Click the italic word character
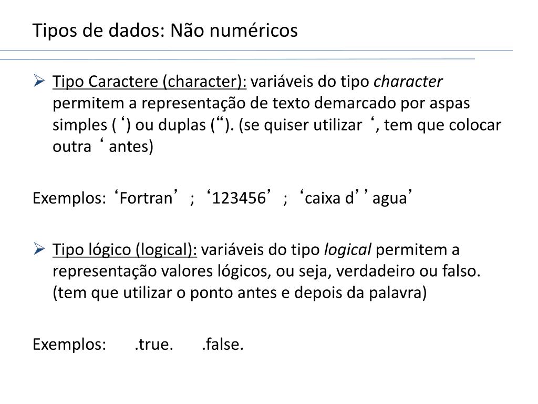This screenshot has height=404, width=538. 408,82
